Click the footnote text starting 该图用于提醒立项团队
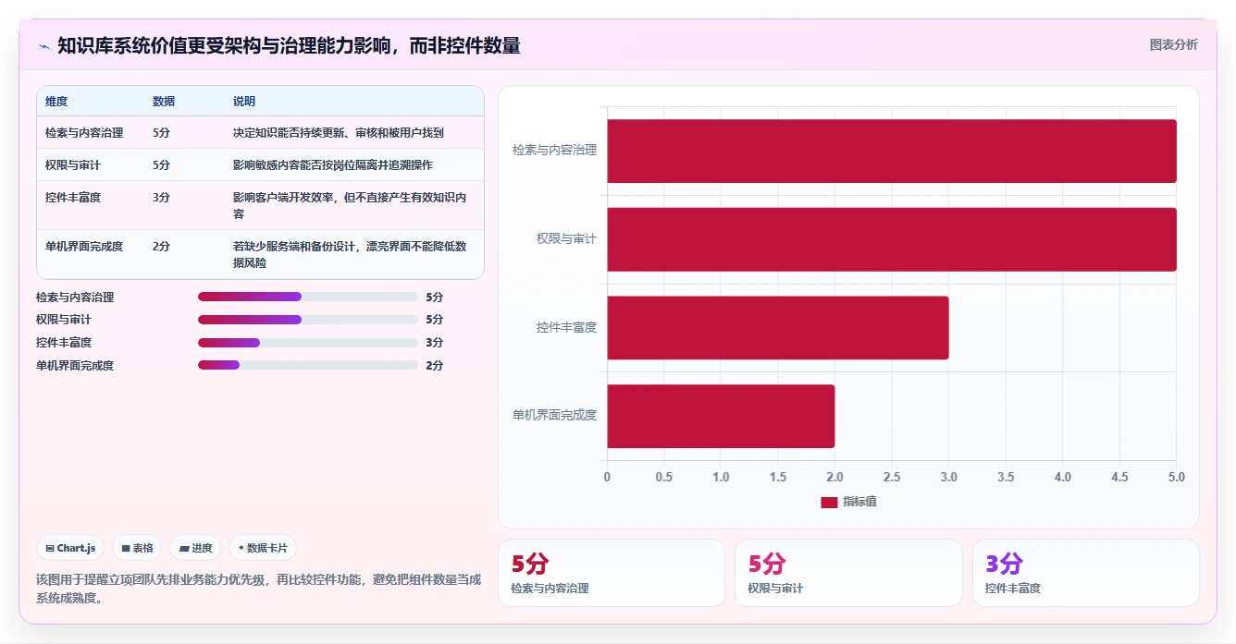Image resolution: width=1236 pixels, height=644 pixels. [259, 589]
